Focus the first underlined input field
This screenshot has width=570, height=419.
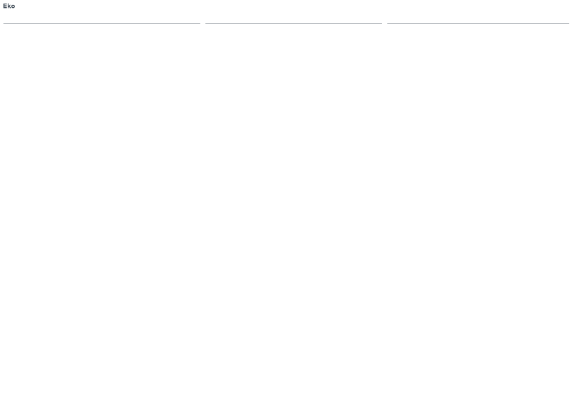(102, 19)
